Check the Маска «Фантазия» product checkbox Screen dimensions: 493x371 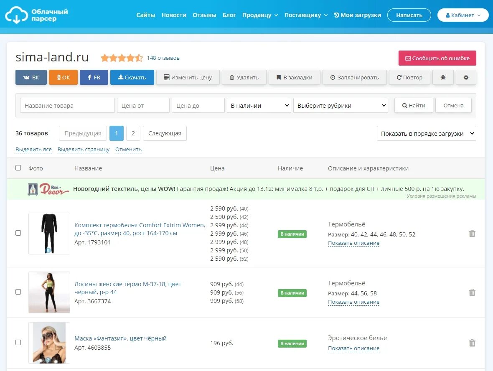pos(18,343)
